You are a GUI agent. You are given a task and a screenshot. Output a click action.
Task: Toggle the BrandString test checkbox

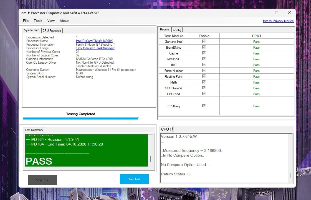click(204, 47)
